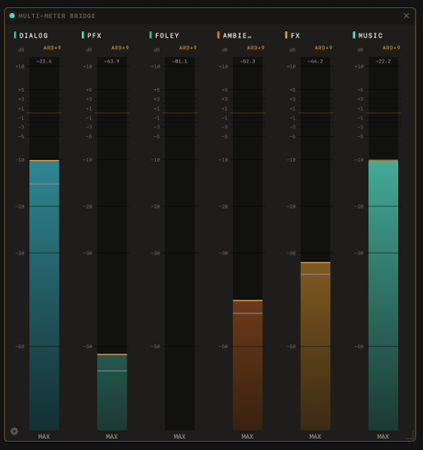423x450 pixels.
Task: Close the Multi-Meter Bridge panel
Action: click(x=406, y=16)
